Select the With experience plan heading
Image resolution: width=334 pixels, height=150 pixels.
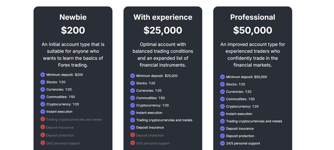tap(163, 17)
